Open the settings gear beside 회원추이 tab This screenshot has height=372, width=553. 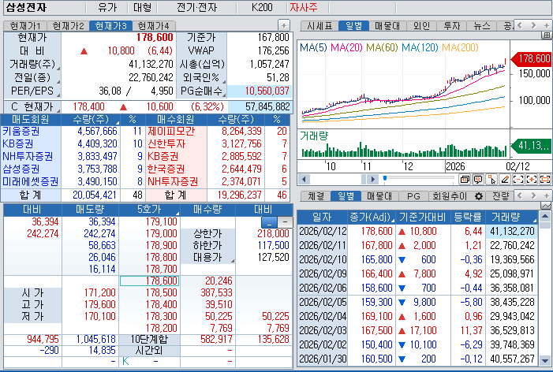[x=479, y=195]
